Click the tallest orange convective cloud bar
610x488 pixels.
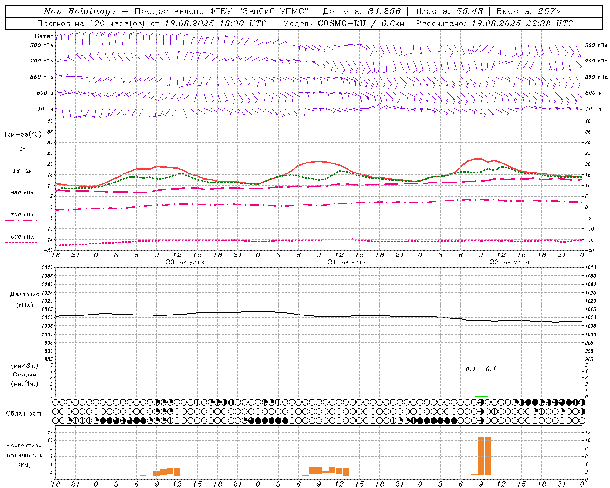click(484, 456)
